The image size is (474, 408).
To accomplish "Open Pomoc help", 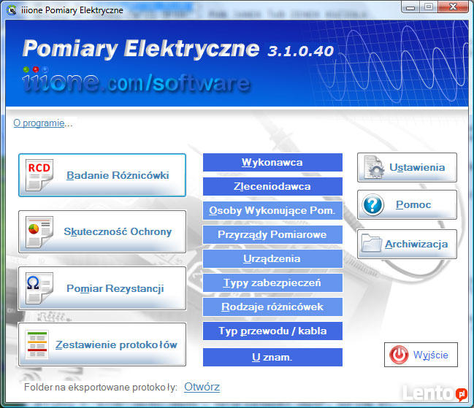I will pos(407,205).
